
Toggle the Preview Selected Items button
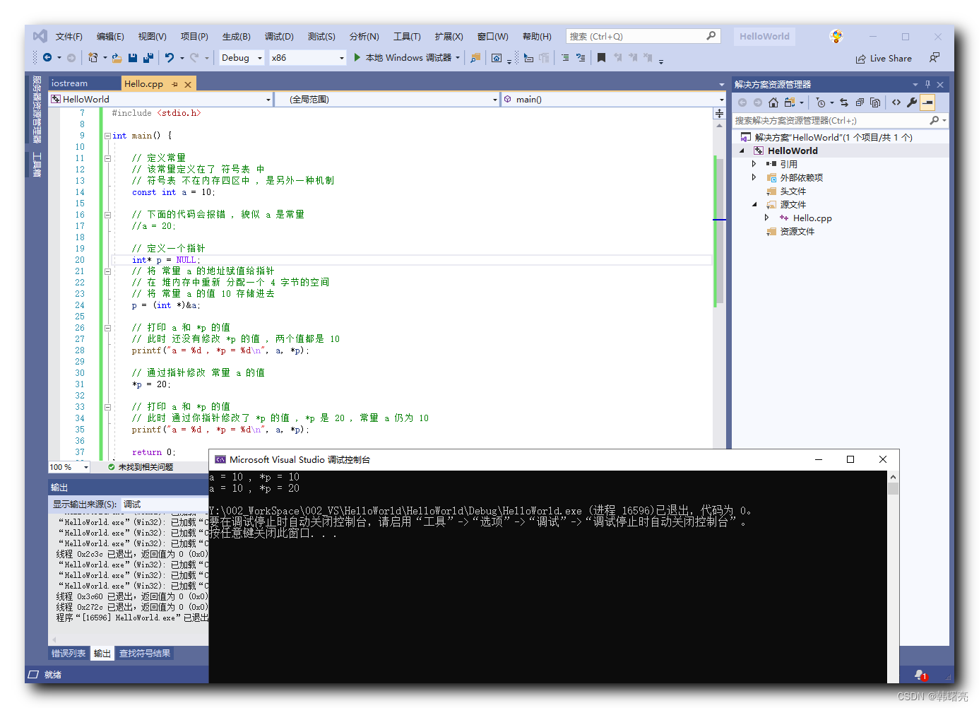point(927,102)
